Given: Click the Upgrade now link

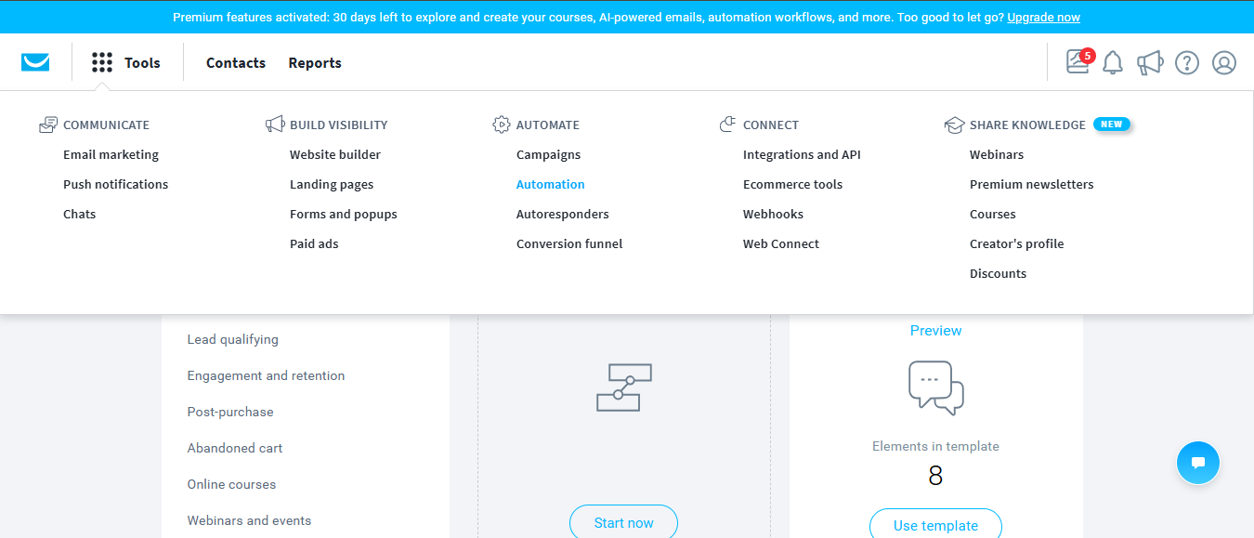Looking at the screenshot, I should (1046, 16).
